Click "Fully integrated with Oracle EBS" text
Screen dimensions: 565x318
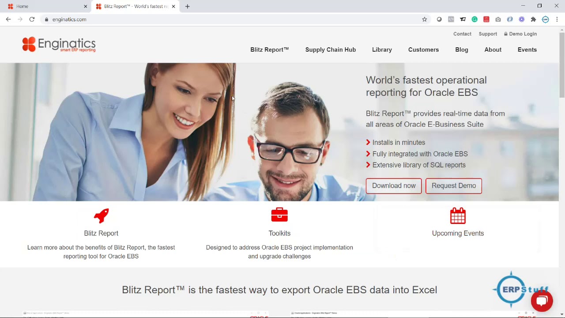(x=420, y=154)
